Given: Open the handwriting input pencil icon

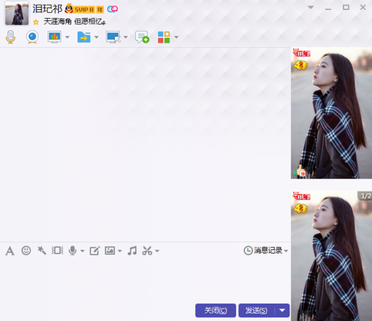Looking at the screenshot, I should point(95,250).
